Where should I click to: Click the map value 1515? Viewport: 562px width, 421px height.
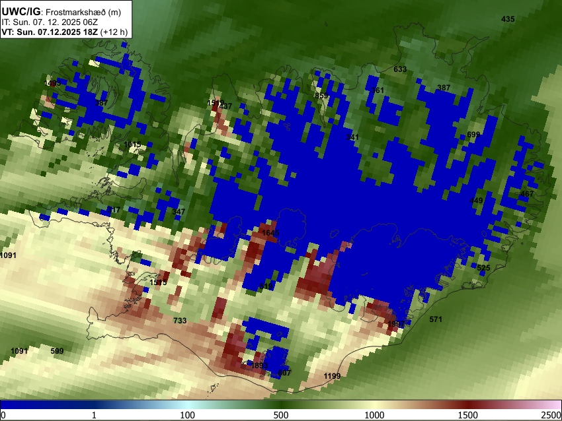[x=158, y=282]
